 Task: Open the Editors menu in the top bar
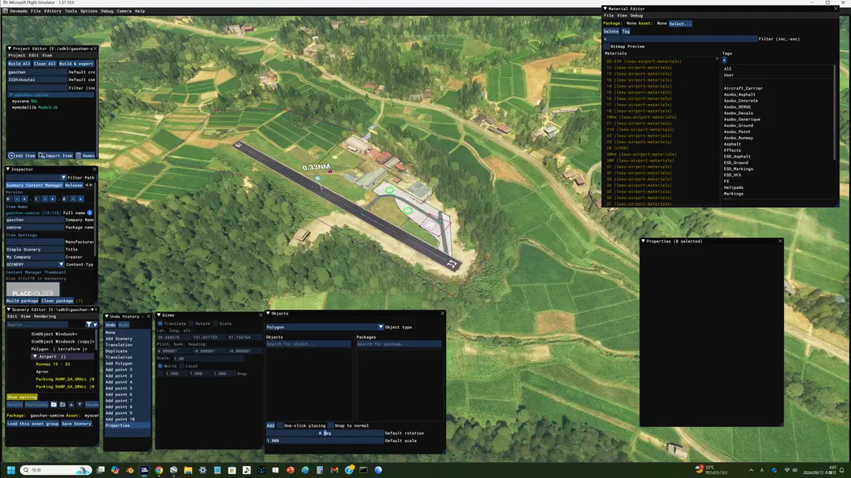[52, 11]
